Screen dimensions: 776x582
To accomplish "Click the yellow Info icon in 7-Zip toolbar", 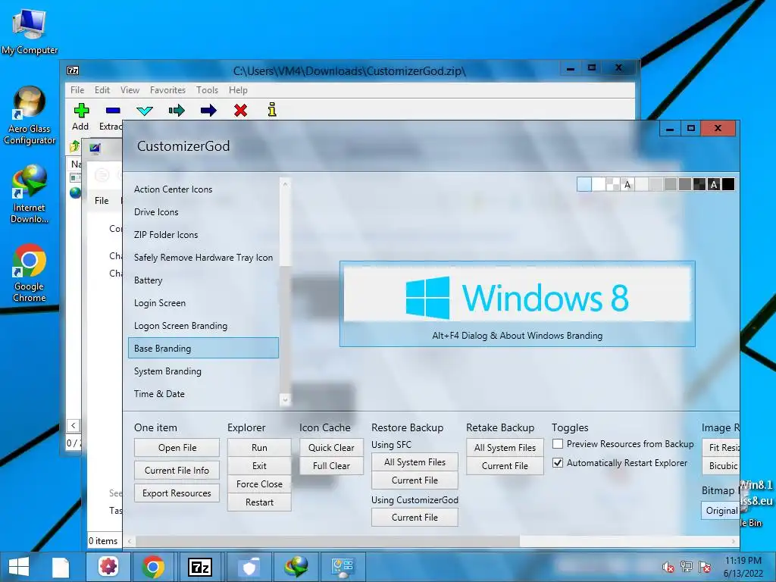I will (x=272, y=109).
